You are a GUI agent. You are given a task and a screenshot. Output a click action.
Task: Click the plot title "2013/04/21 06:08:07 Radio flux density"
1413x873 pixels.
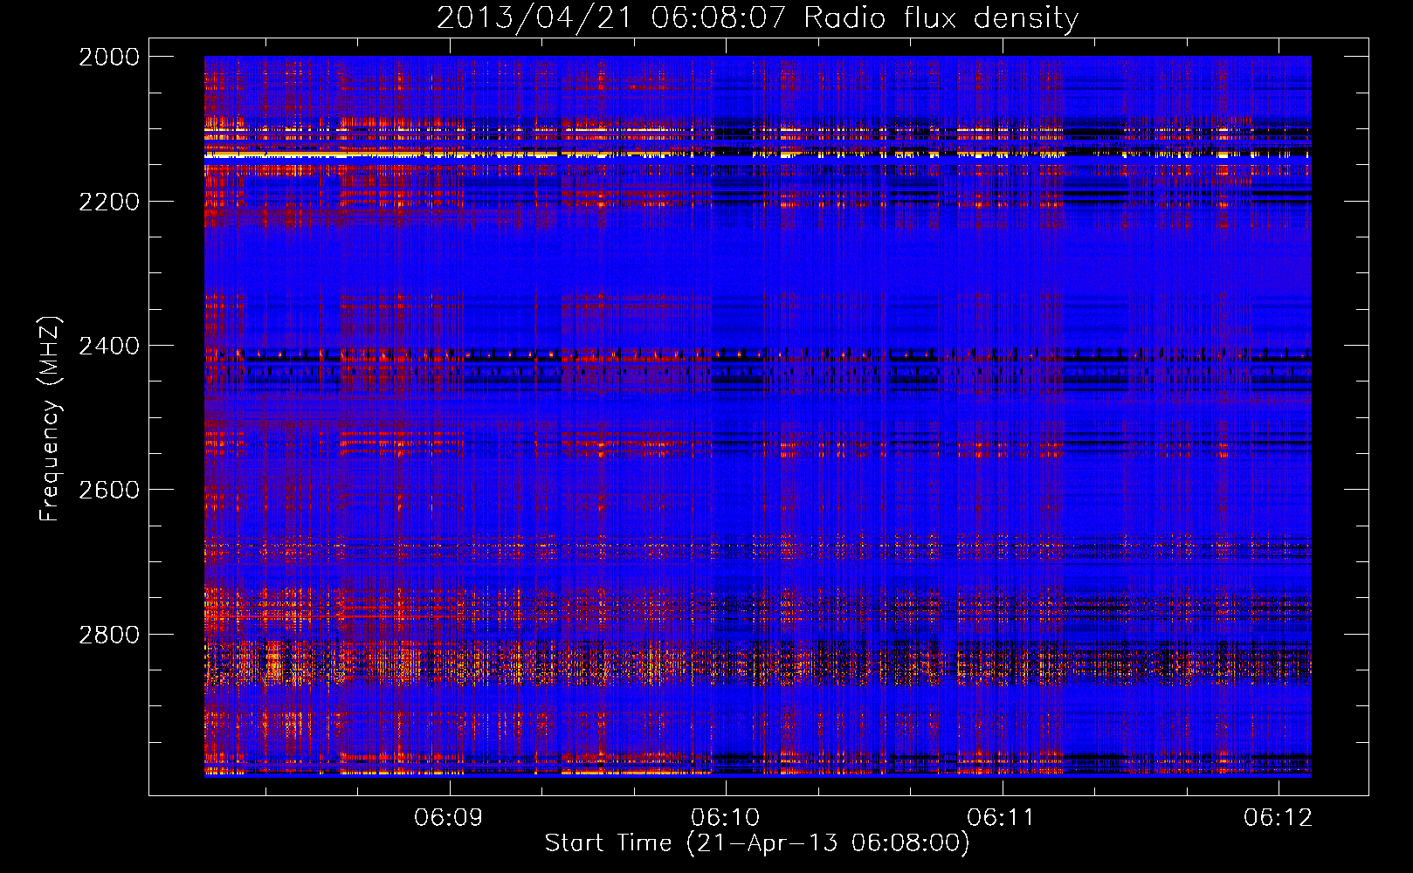point(757,17)
